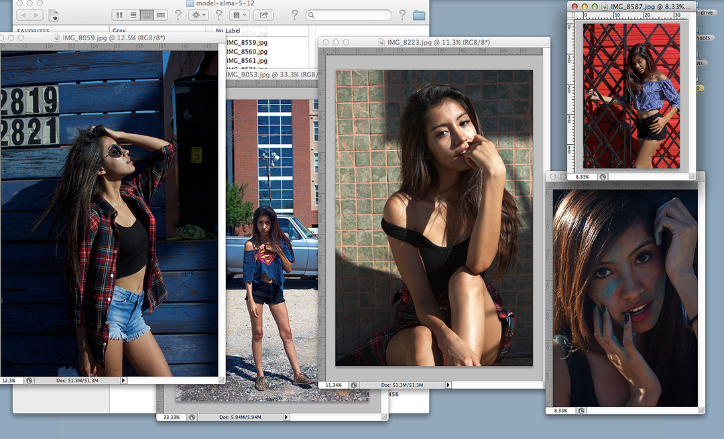Screen dimensions: 724x439
Task: Click status icon in IMG_8223.jpg status bar
Action: pos(354,385)
